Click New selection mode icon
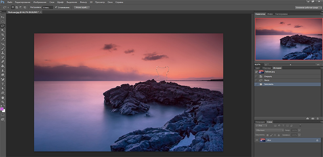Image resolution: width=323 pixels, height=157 pixels. coord(13,7)
